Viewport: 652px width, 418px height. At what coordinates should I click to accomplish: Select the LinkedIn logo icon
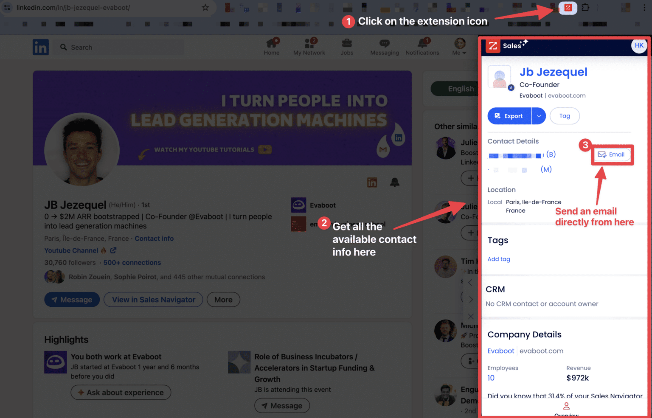point(40,47)
